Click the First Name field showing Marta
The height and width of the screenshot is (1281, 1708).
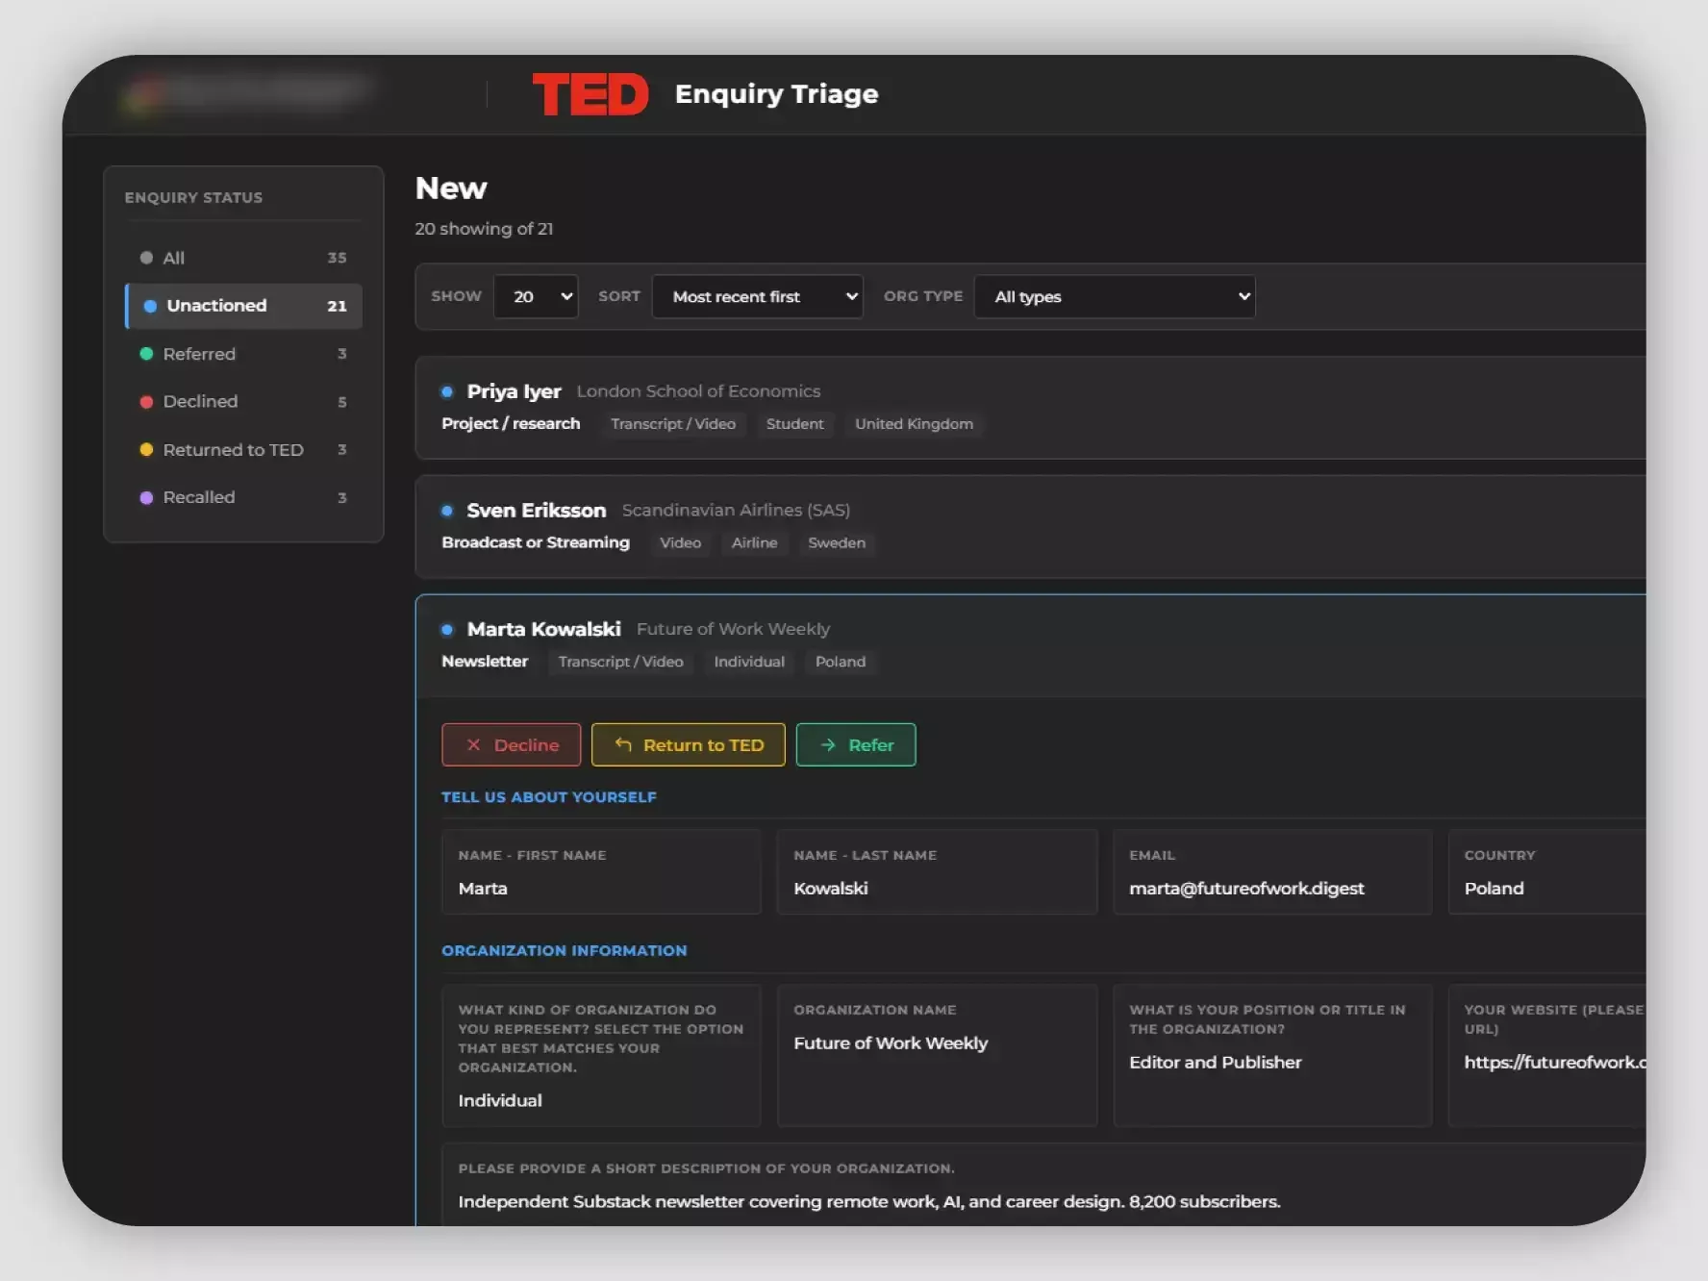[x=601, y=871]
